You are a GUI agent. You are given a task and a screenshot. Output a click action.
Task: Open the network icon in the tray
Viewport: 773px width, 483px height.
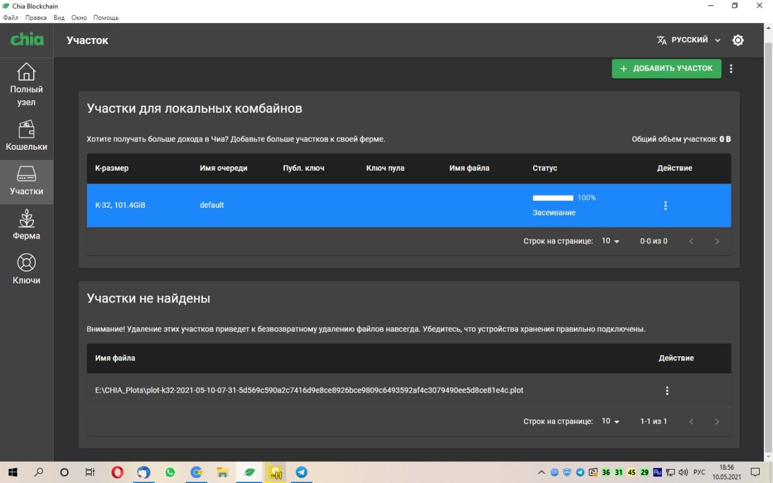click(671, 472)
